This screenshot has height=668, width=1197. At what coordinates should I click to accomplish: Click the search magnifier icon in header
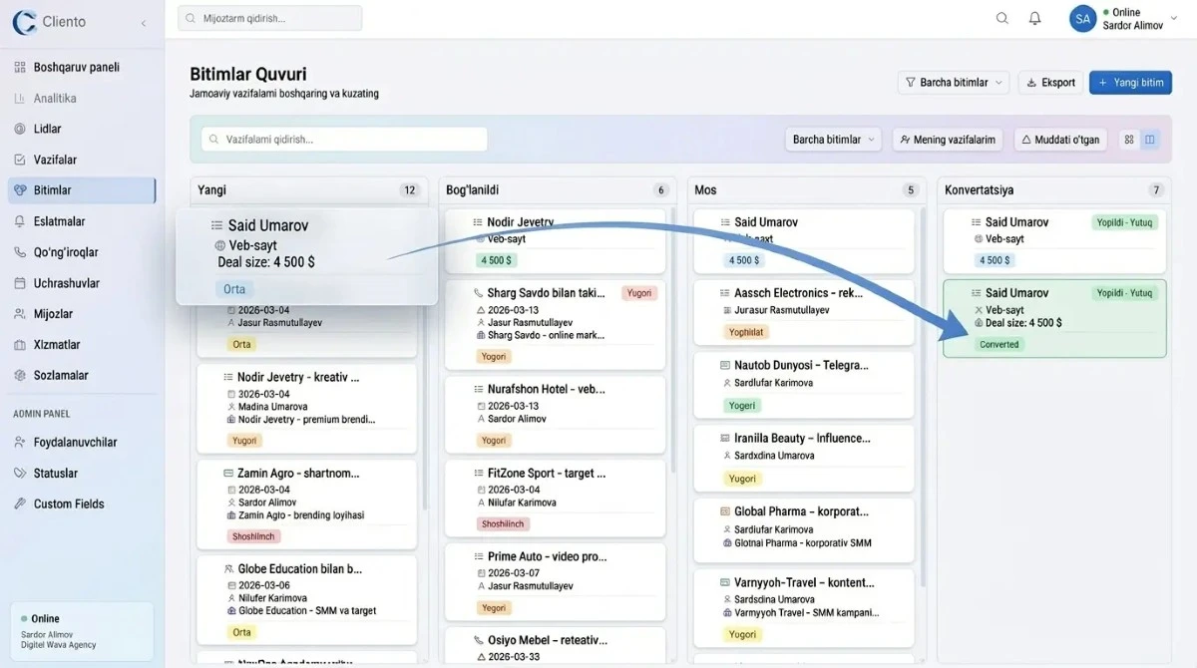1002,18
